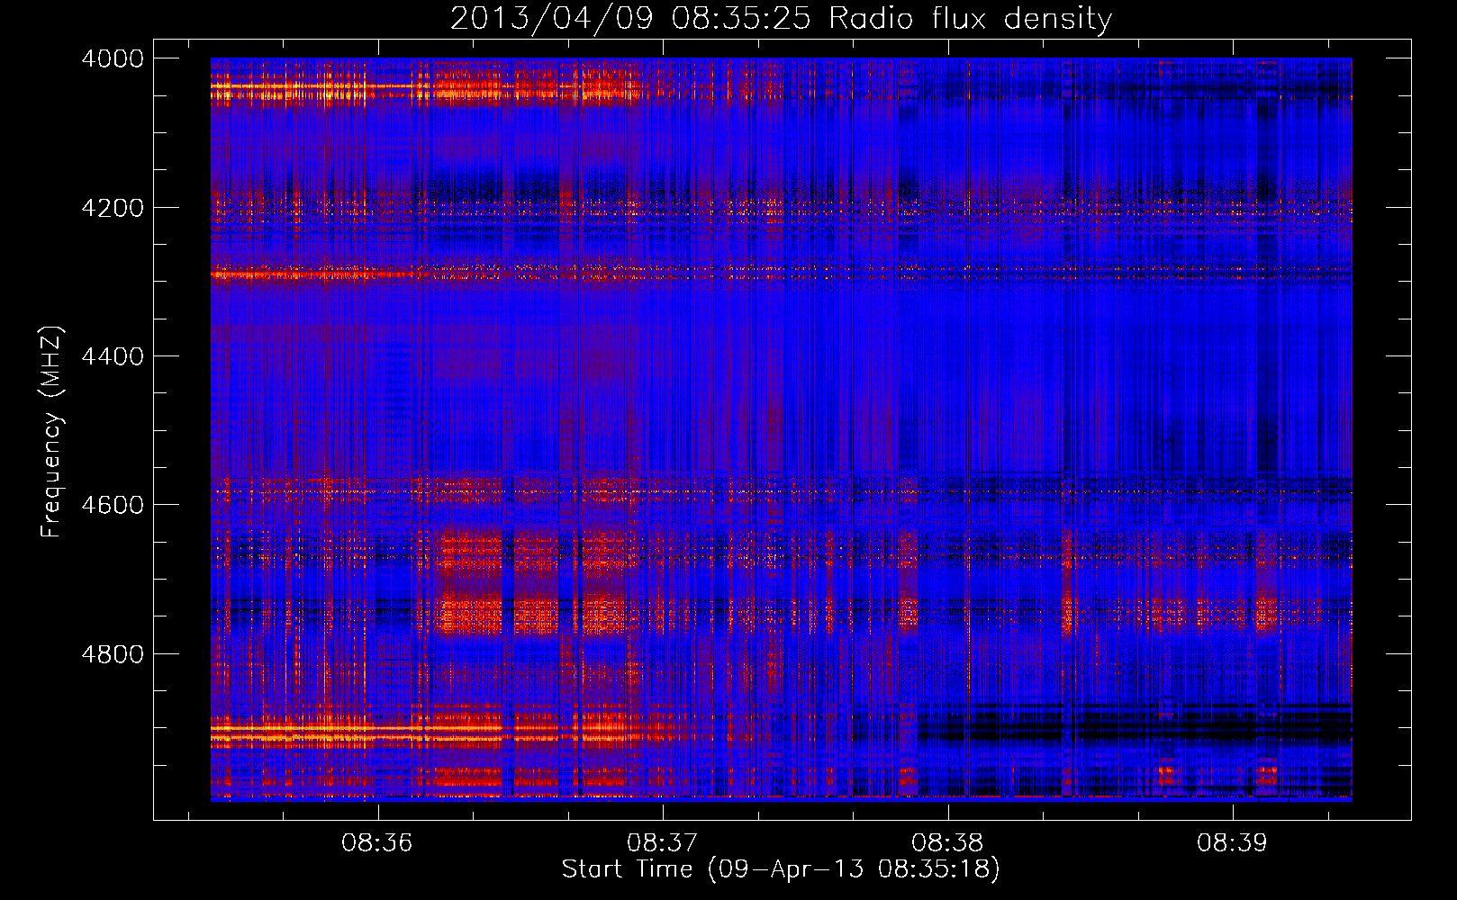
Task: Click the 08:37 time tick label
Action: click(x=663, y=843)
